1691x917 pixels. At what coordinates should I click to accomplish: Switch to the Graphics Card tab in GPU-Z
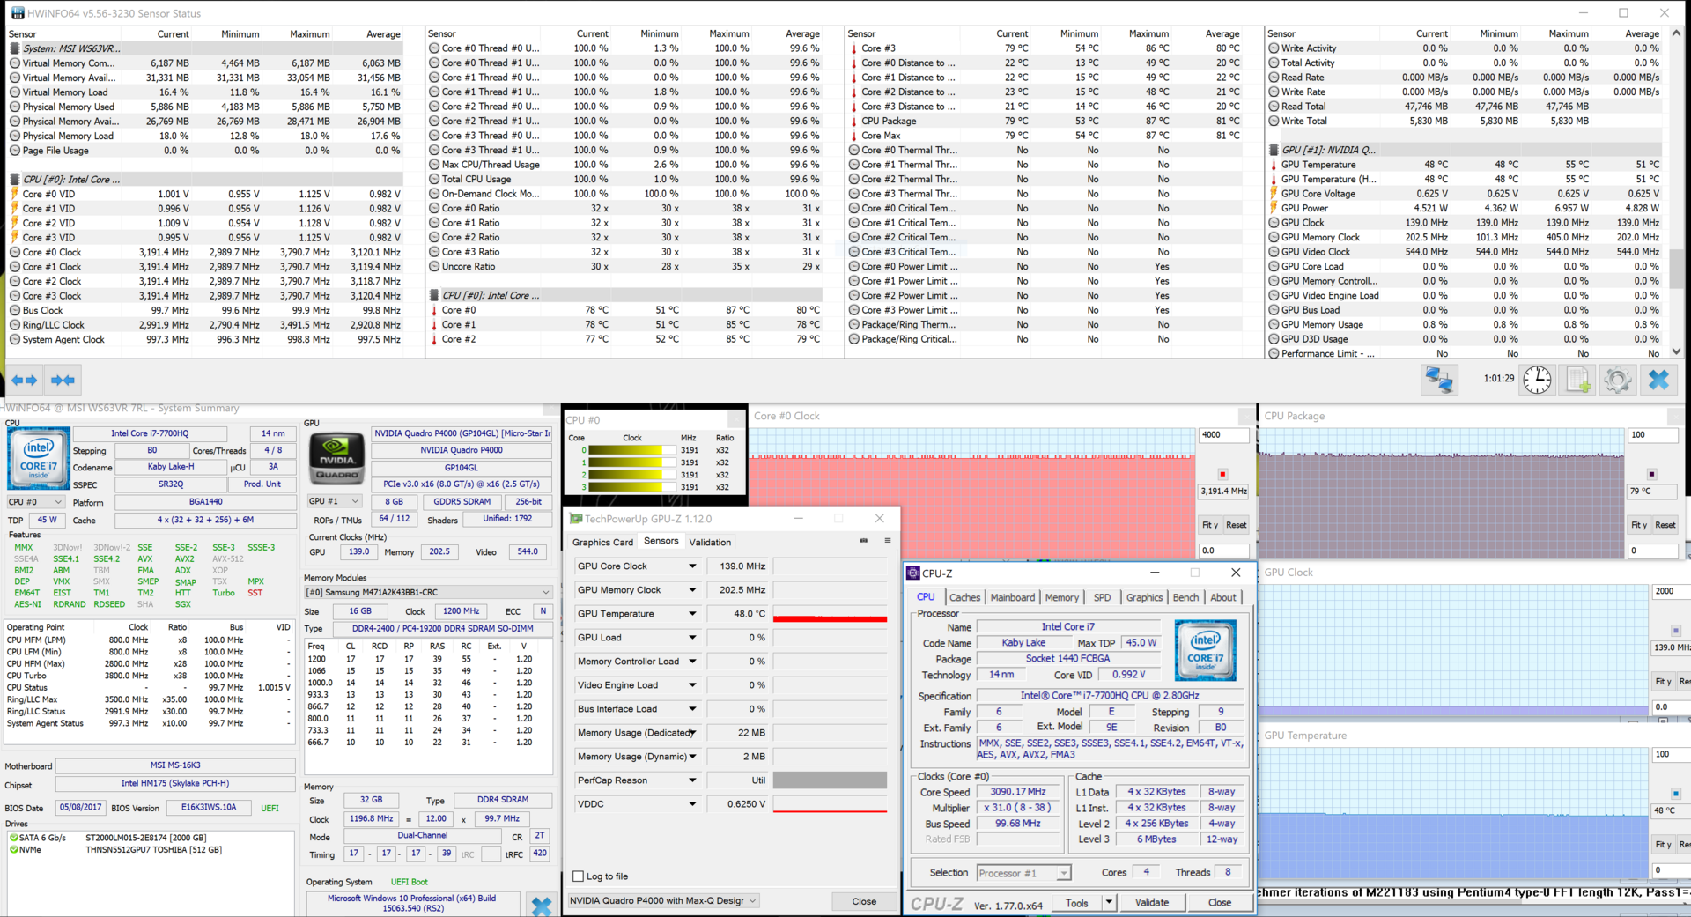click(x=602, y=543)
